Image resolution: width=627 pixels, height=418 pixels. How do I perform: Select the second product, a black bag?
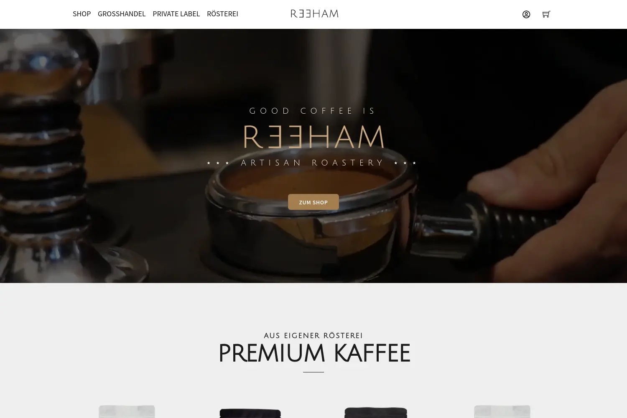tap(250, 413)
